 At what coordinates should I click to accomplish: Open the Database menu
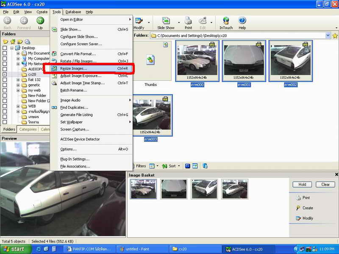click(x=73, y=12)
